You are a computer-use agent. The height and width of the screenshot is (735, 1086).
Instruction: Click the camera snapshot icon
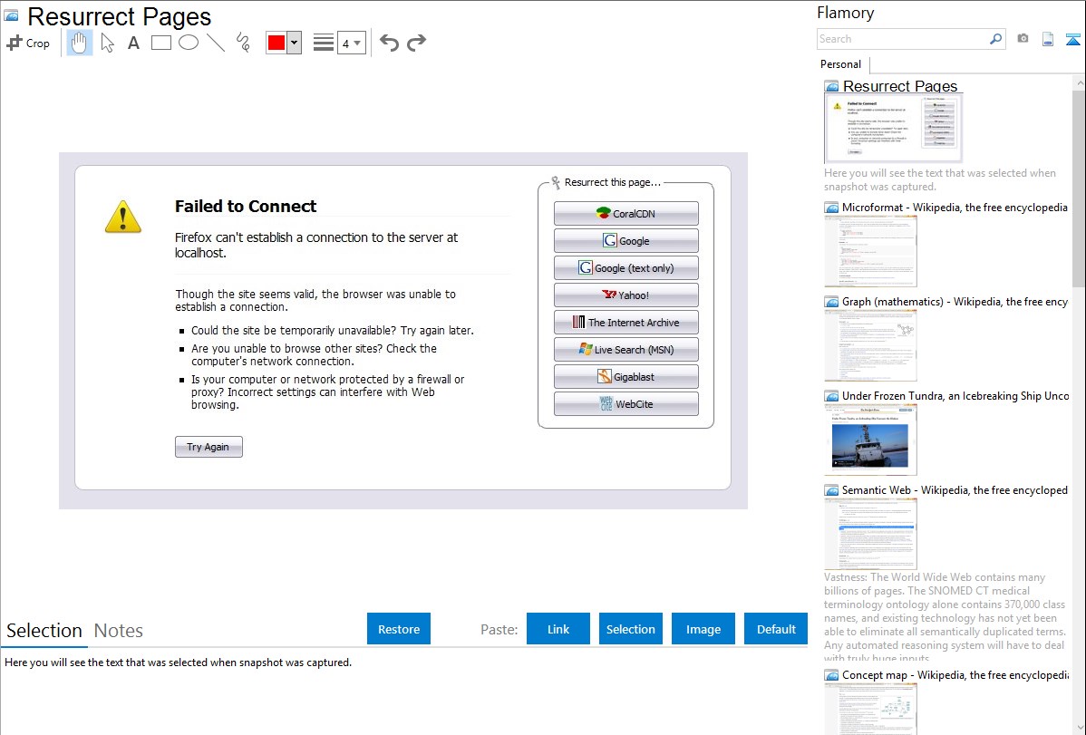pyautogui.click(x=1023, y=39)
